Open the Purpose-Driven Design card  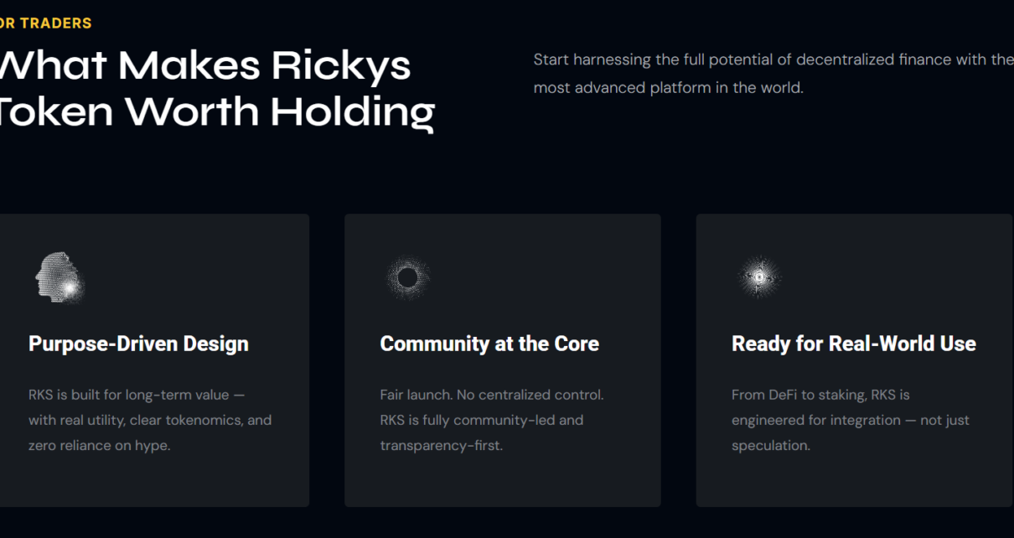point(154,360)
